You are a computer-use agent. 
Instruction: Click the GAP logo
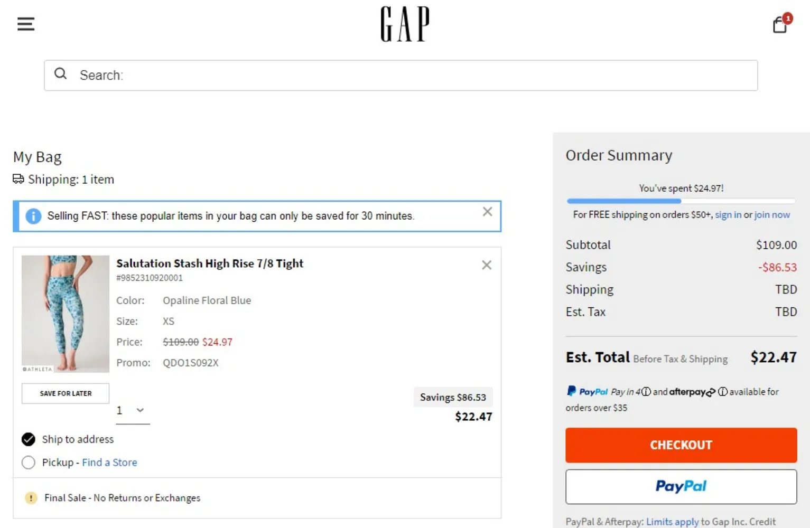coord(405,24)
